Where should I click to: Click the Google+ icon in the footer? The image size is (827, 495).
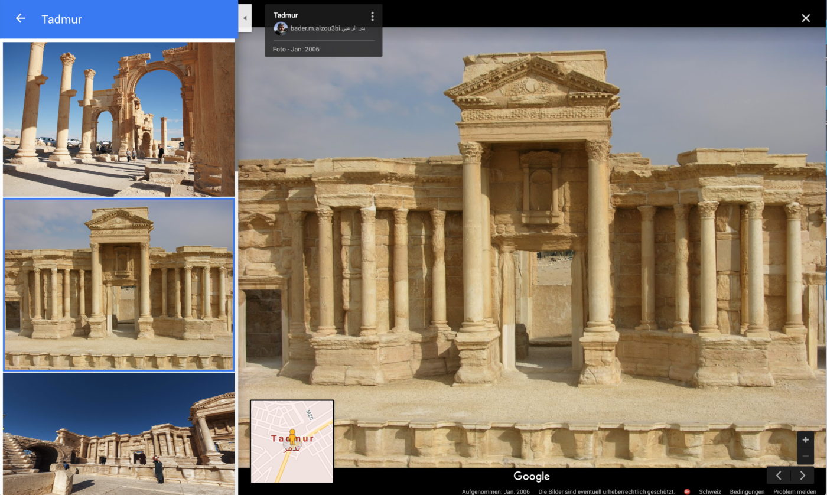coord(687,491)
